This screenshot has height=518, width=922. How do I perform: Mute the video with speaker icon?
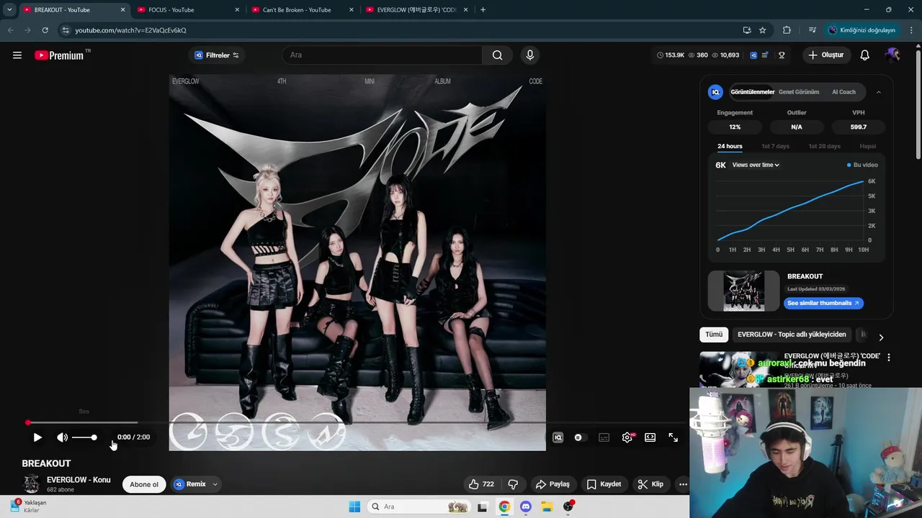click(x=62, y=437)
